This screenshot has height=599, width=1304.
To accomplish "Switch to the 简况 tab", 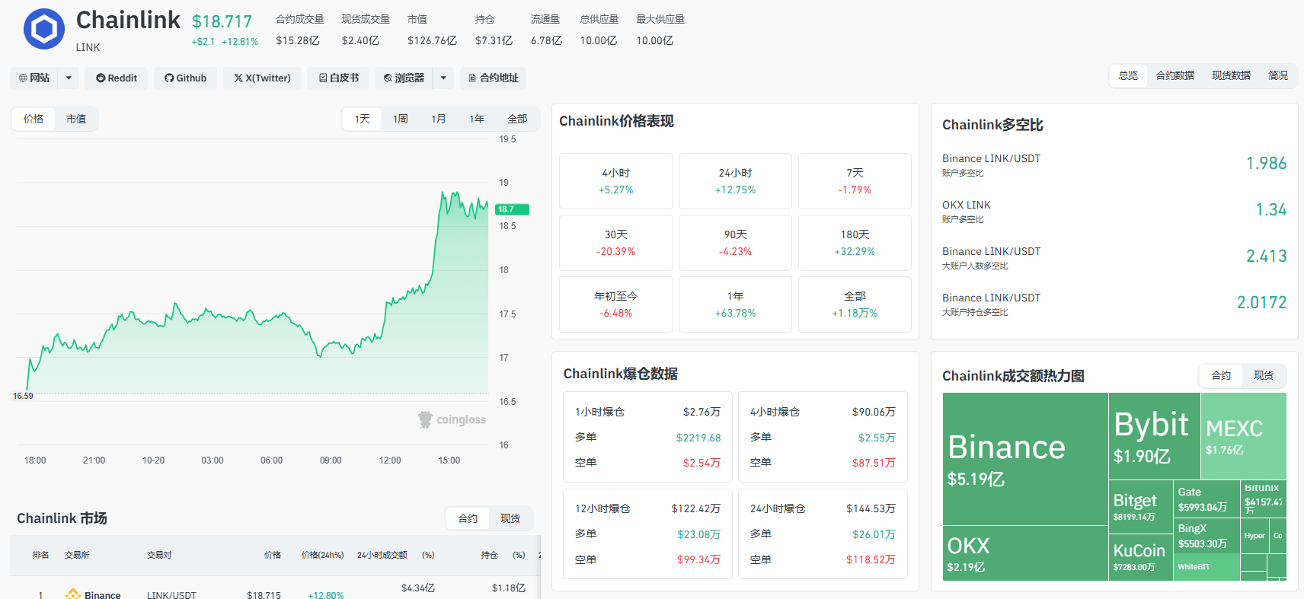I will pyautogui.click(x=1278, y=75).
